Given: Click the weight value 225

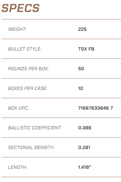Looking at the screenshot, I should point(82,29).
